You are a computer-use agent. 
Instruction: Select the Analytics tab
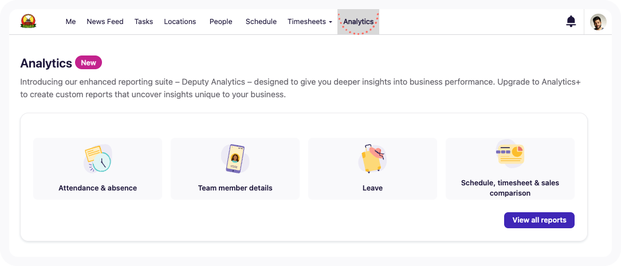point(358,22)
